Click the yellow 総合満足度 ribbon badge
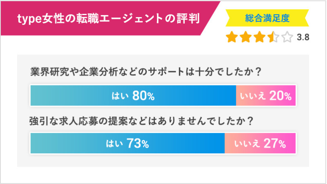 267,18
